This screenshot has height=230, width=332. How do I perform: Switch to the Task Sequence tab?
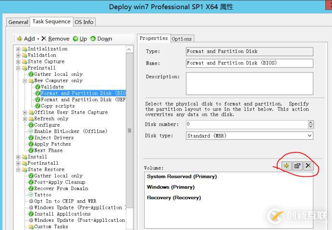pos(51,22)
